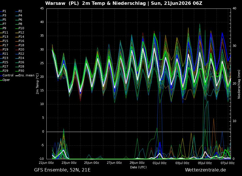
Task: Click the 07Jul 00z date tick
Action: (x=228, y=163)
